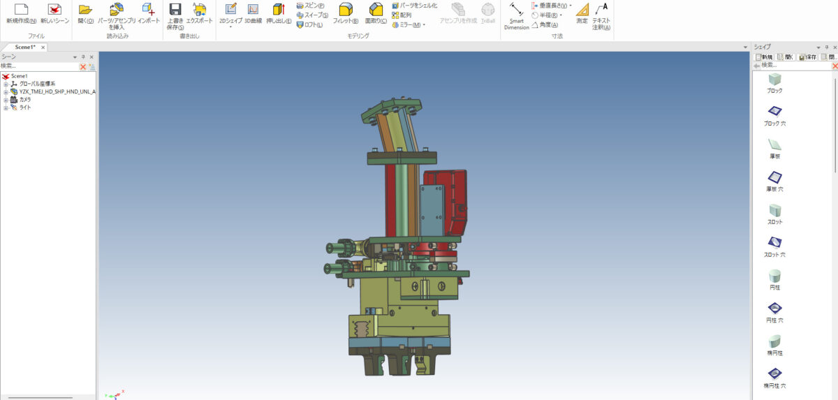The height and width of the screenshot is (400, 838).
Task: Choose the 3D曲線 (3D curve) tool
Action: [x=253, y=10]
